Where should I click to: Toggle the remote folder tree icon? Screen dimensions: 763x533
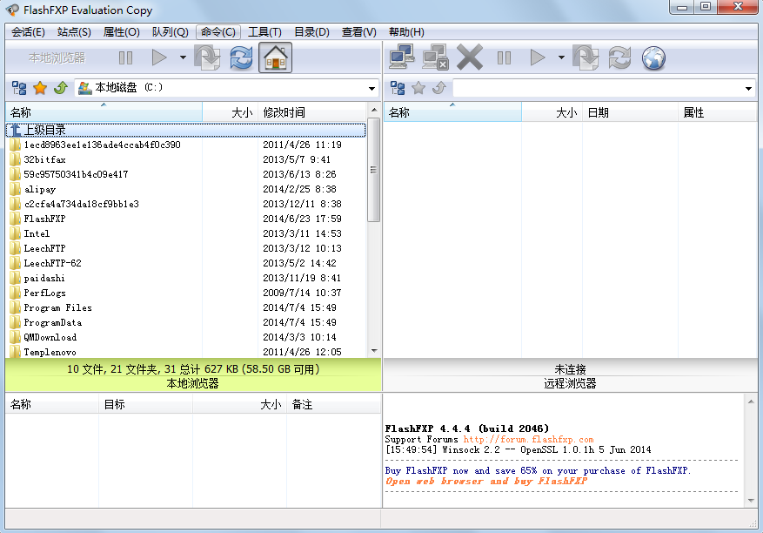(x=398, y=88)
